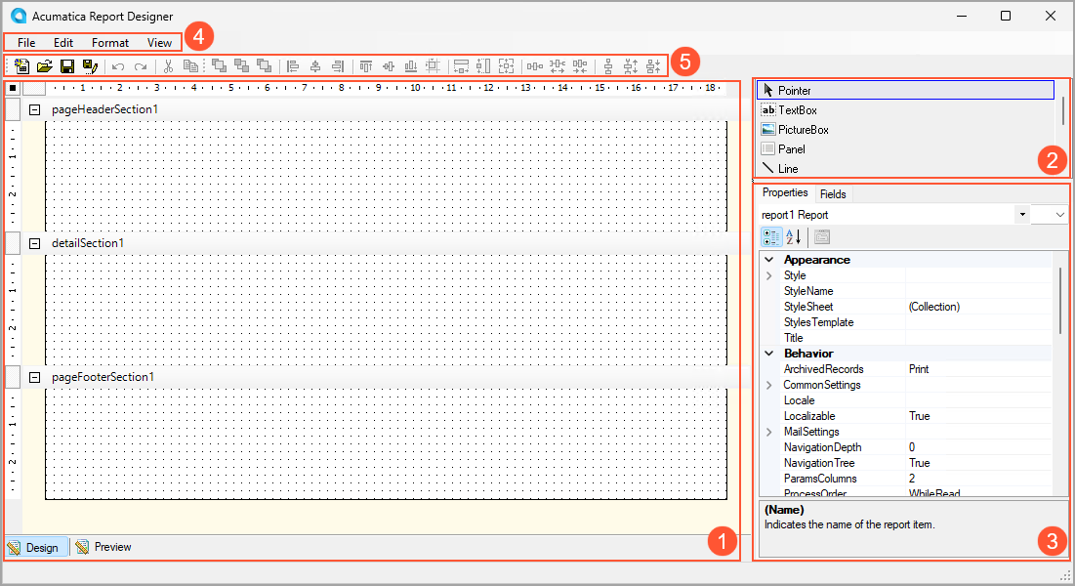Image resolution: width=1075 pixels, height=586 pixels.
Task: Save the report with the floppy icon
Action: click(x=67, y=65)
